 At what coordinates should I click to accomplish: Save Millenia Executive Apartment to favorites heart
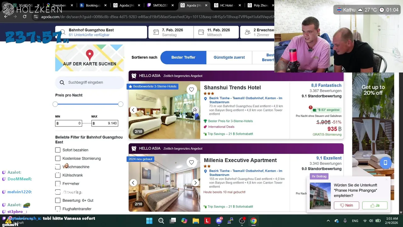191,162
